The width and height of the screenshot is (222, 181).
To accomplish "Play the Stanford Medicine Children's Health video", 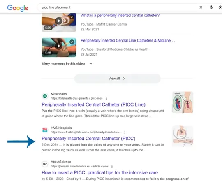I will click(59, 47).
